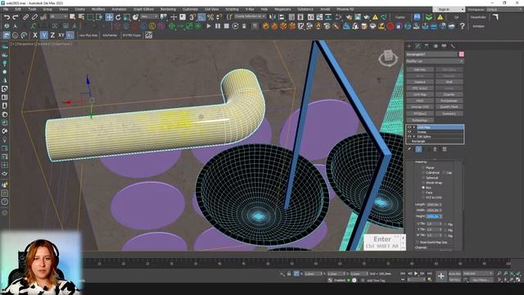Activate the Select and Move tool
Screen dimensions: 524x295
click(x=109, y=17)
